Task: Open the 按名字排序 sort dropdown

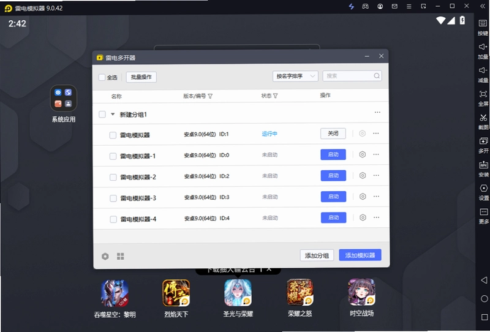Action: tap(295, 76)
